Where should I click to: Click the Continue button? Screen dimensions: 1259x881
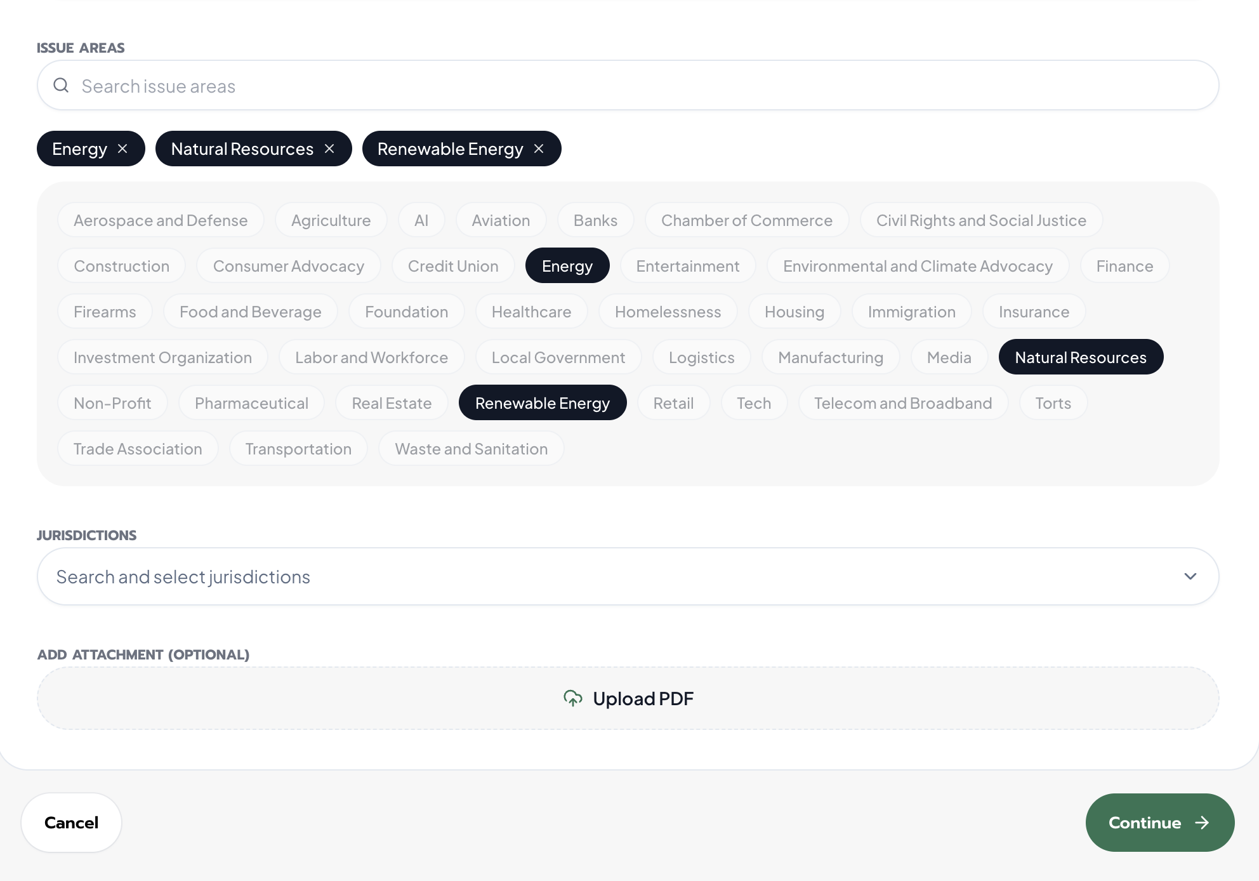[x=1160, y=823]
